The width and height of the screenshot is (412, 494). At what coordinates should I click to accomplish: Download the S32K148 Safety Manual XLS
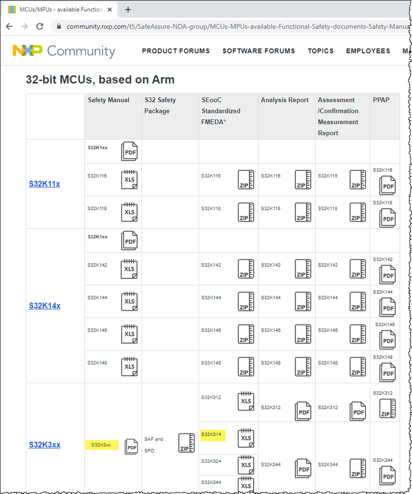click(x=129, y=366)
